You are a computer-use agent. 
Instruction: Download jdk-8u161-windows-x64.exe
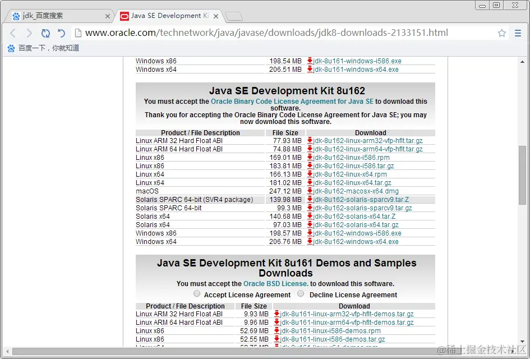(x=356, y=70)
